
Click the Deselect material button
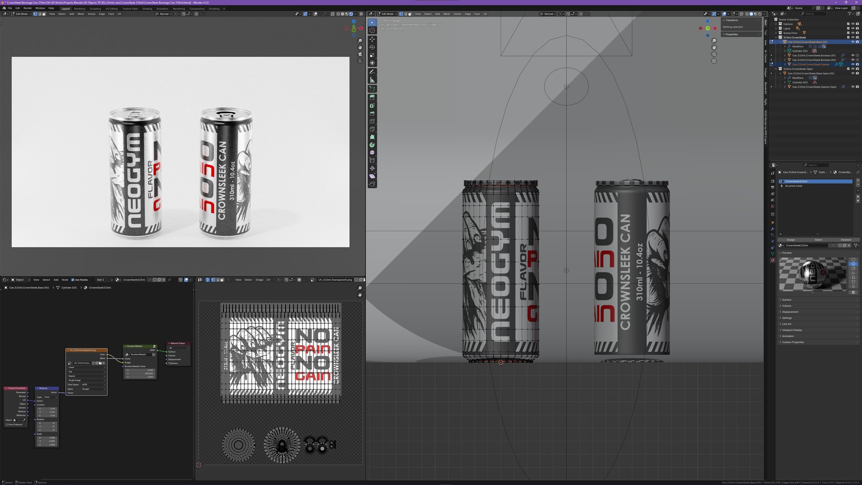click(846, 240)
